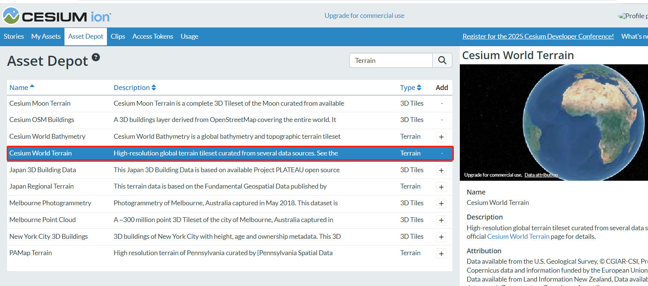Select Japan 3D Building Data name

click(42, 170)
